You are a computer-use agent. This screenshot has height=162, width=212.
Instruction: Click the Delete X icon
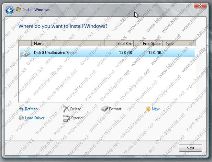coord(66,109)
